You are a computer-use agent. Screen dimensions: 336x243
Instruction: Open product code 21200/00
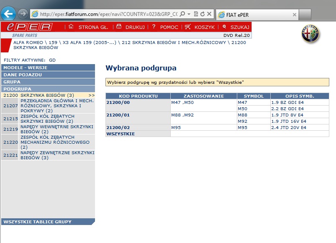118,102
